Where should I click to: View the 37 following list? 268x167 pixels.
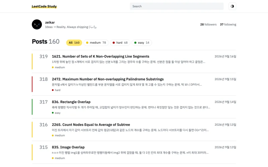click(228, 24)
